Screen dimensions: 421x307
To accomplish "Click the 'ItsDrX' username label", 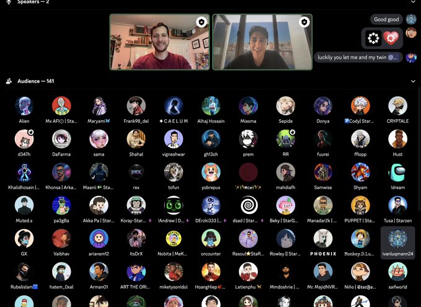I will [136, 254].
